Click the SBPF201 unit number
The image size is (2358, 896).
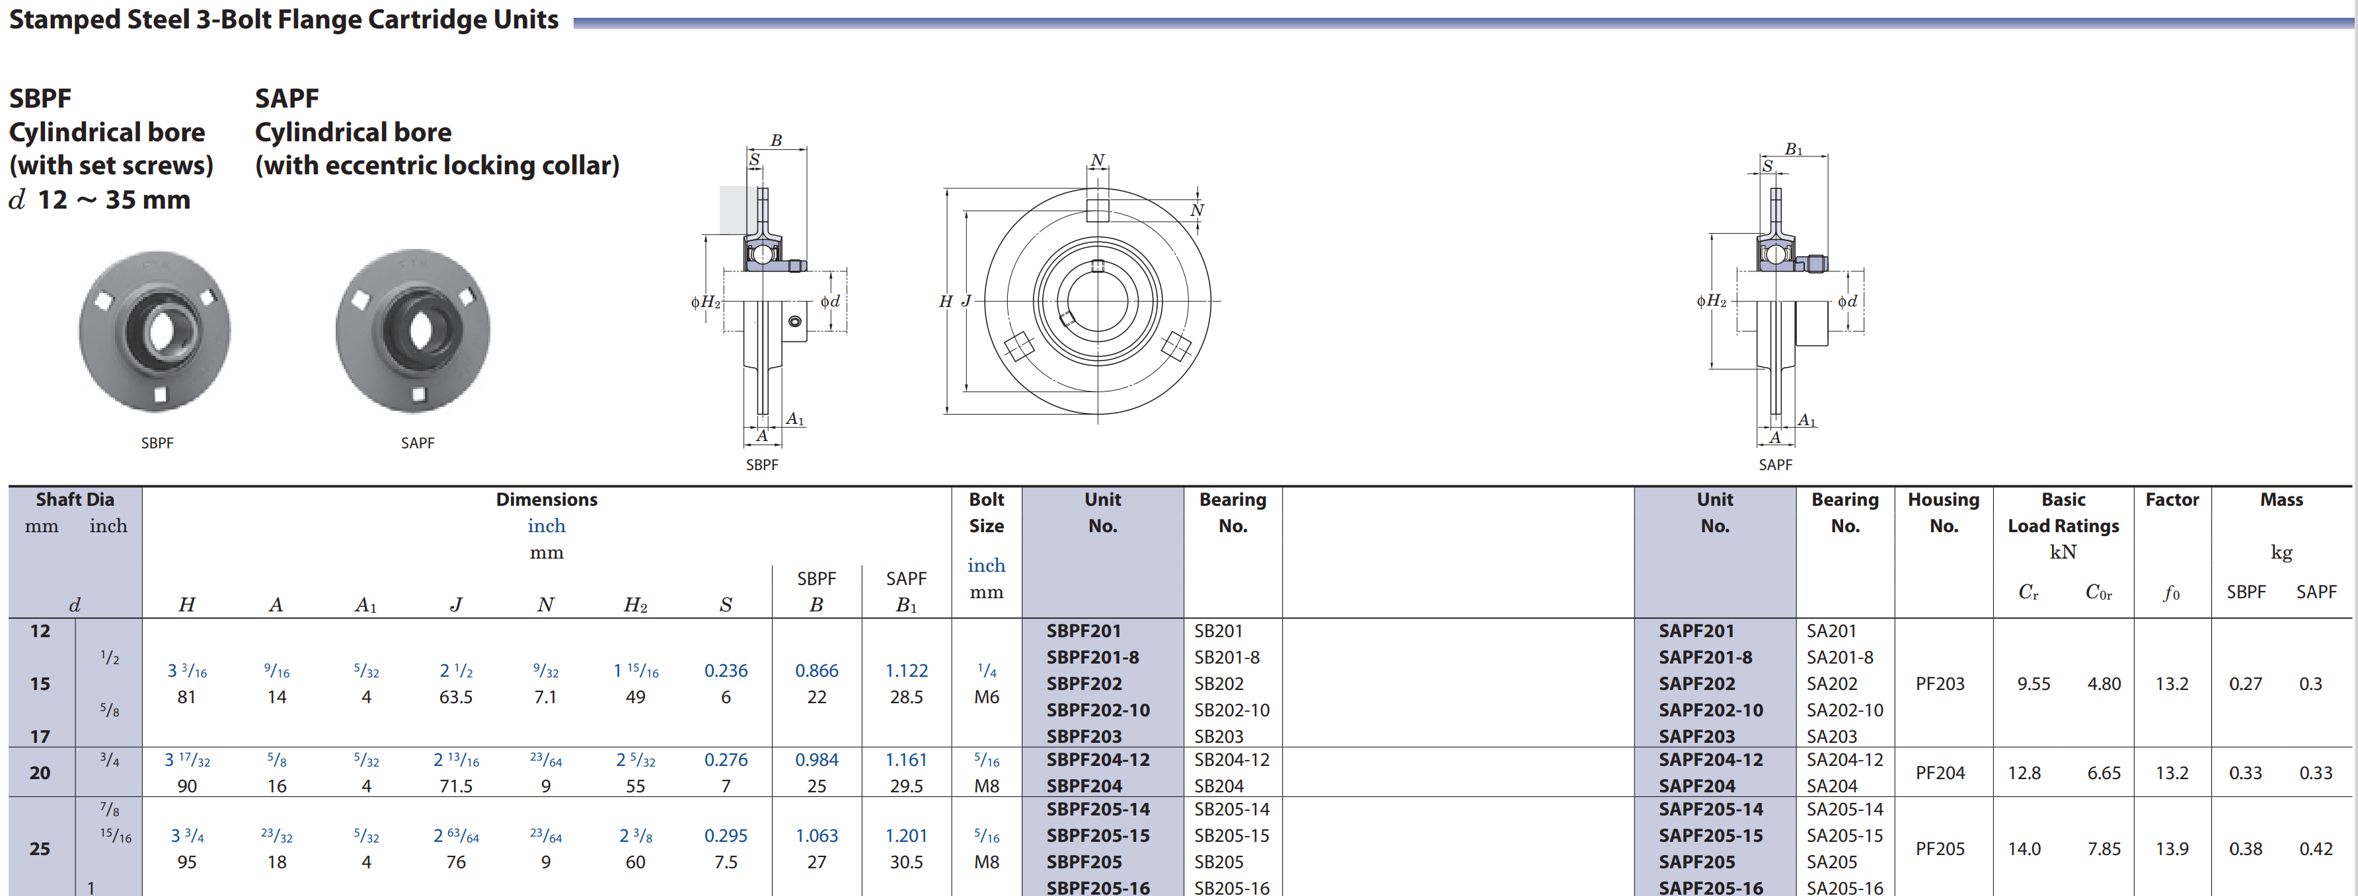tap(1083, 631)
